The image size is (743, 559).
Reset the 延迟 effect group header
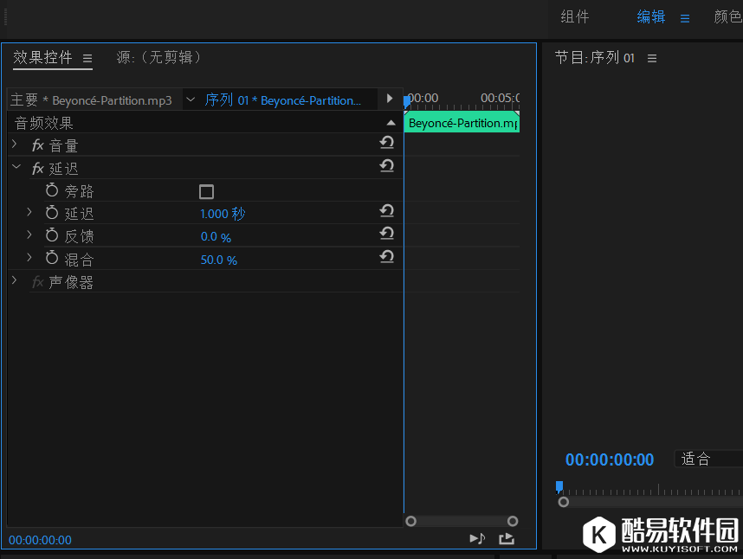[387, 166]
